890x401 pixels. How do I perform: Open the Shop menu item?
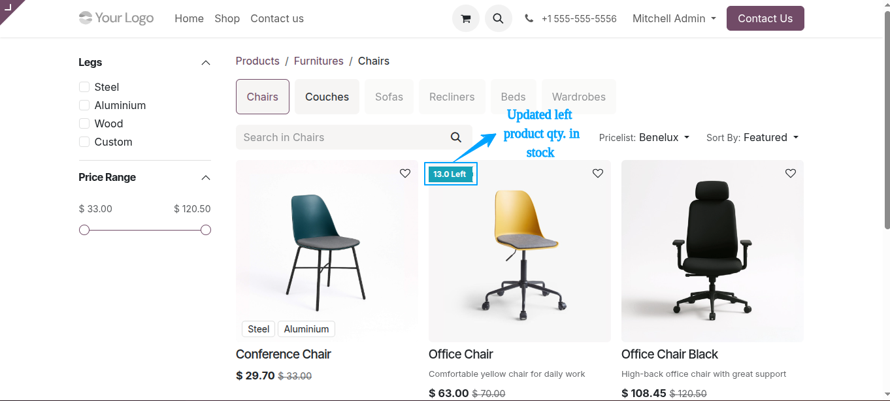pyautogui.click(x=227, y=18)
